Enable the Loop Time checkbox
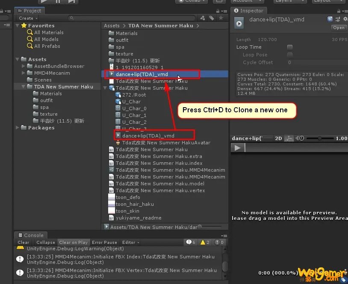348x284 pixels. [x=289, y=47]
